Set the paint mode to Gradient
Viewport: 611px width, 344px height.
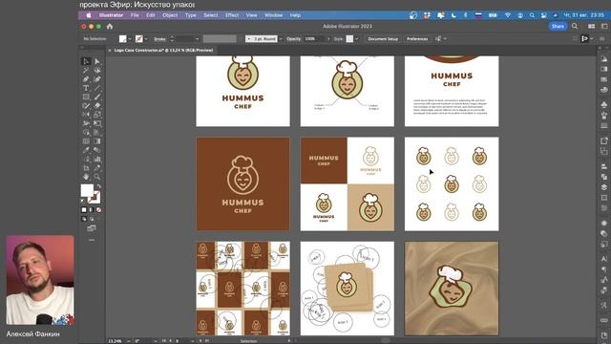(x=92, y=210)
